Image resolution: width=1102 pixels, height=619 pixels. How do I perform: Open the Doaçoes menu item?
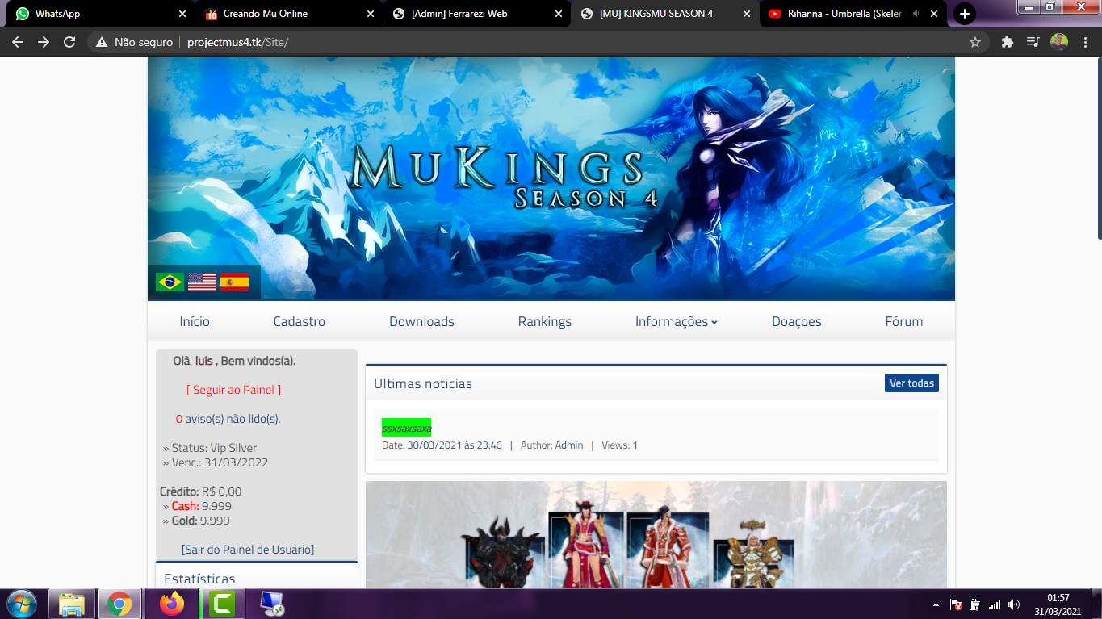797,321
